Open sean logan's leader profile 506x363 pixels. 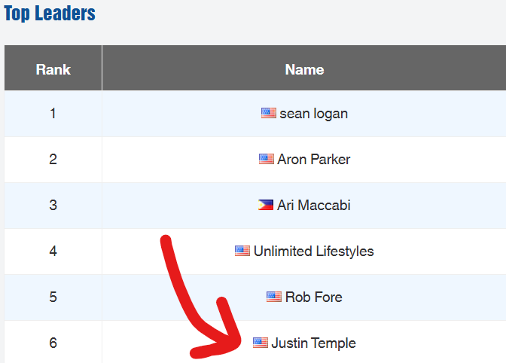(x=313, y=114)
